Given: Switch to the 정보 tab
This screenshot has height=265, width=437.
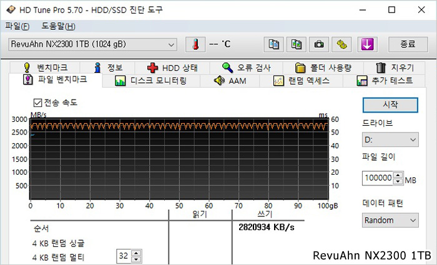Looking at the screenshot, I should pyautogui.click(x=107, y=68).
